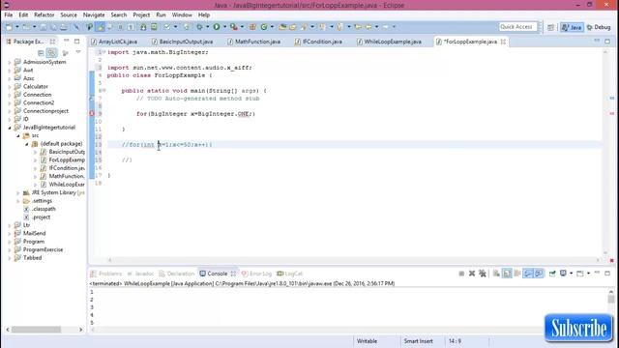
Task: Switch to the Problems view tab
Action: [105, 274]
